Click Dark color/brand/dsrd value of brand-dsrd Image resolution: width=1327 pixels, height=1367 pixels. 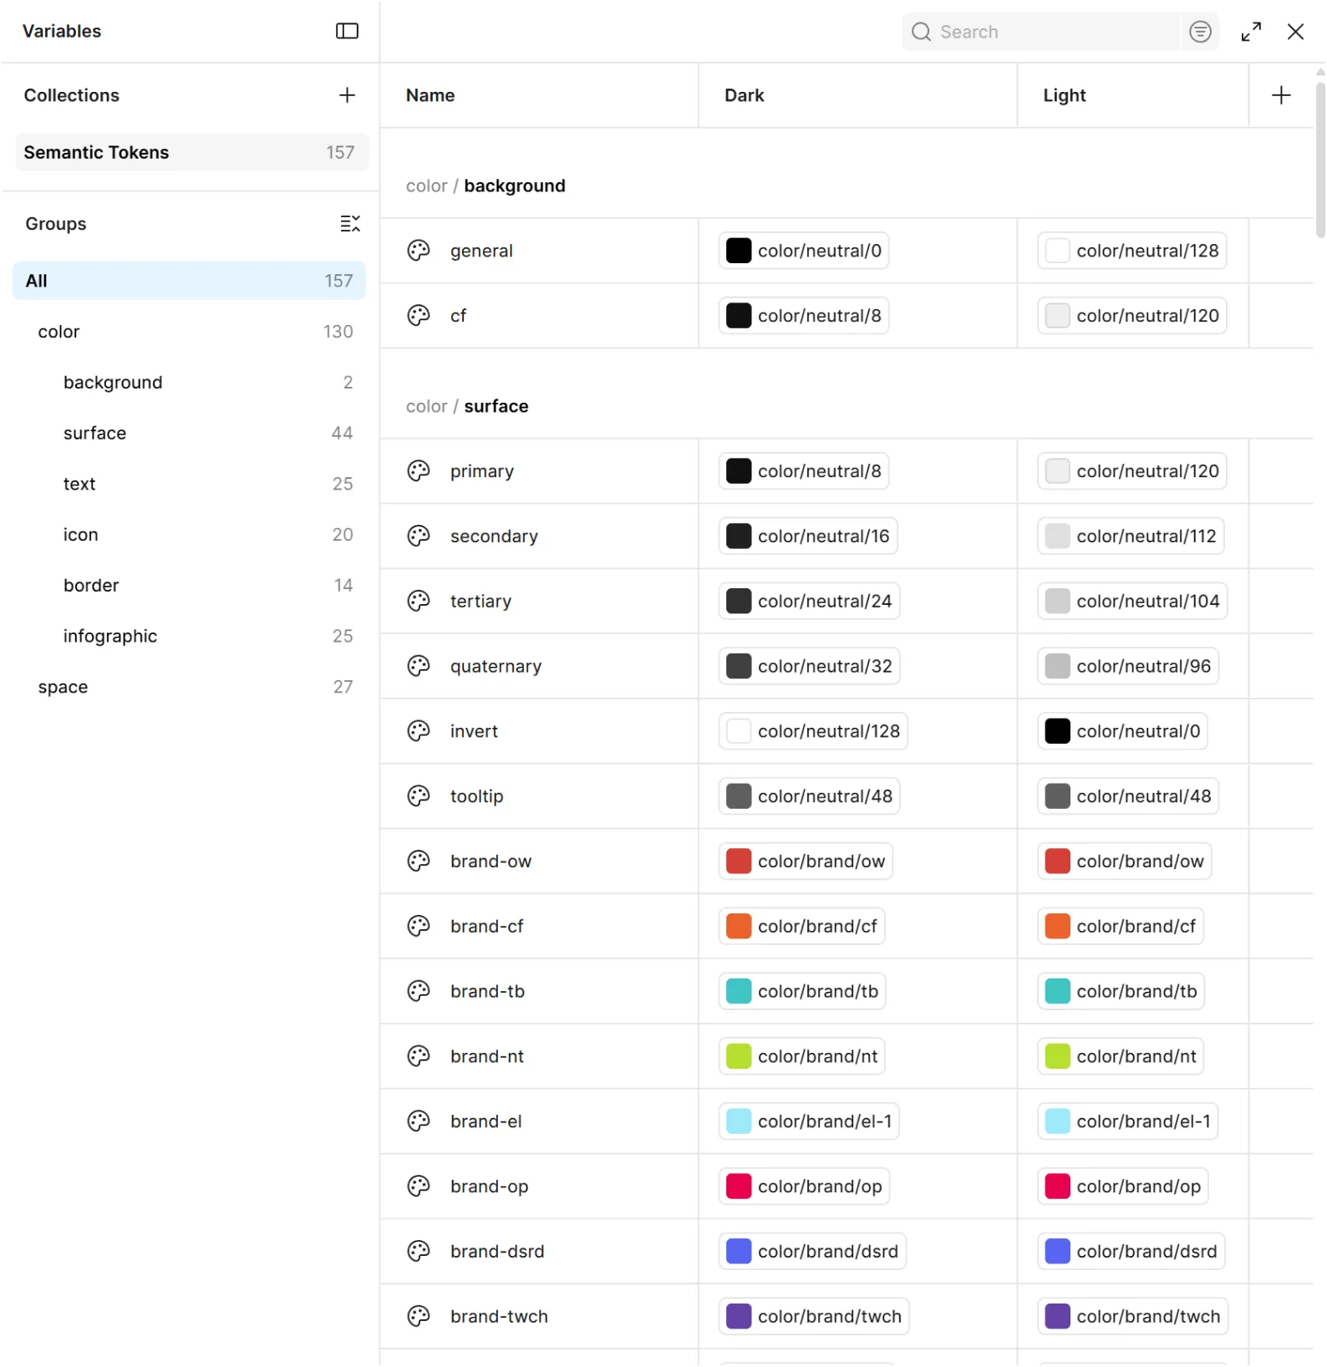point(812,1252)
